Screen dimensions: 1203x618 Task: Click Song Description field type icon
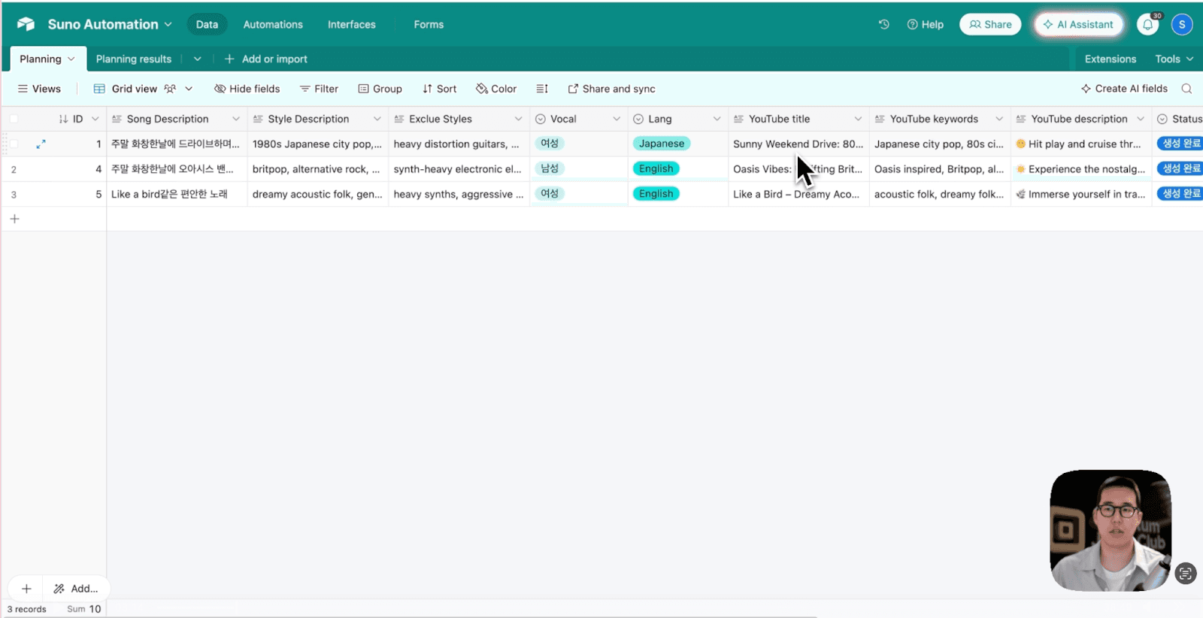[x=117, y=119]
